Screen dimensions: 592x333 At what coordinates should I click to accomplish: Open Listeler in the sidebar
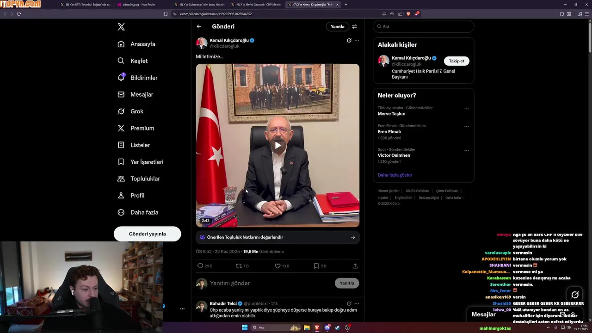coord(134,145)
